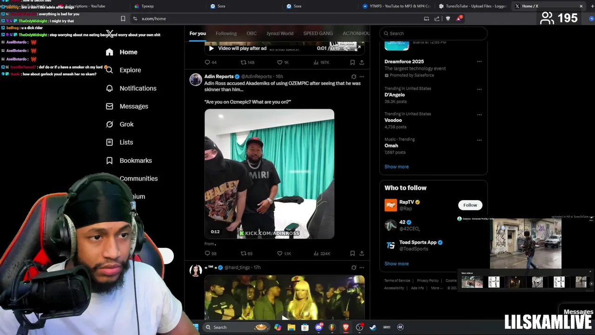
Task: Open more options for Omah trend
Action: (479, 140)
